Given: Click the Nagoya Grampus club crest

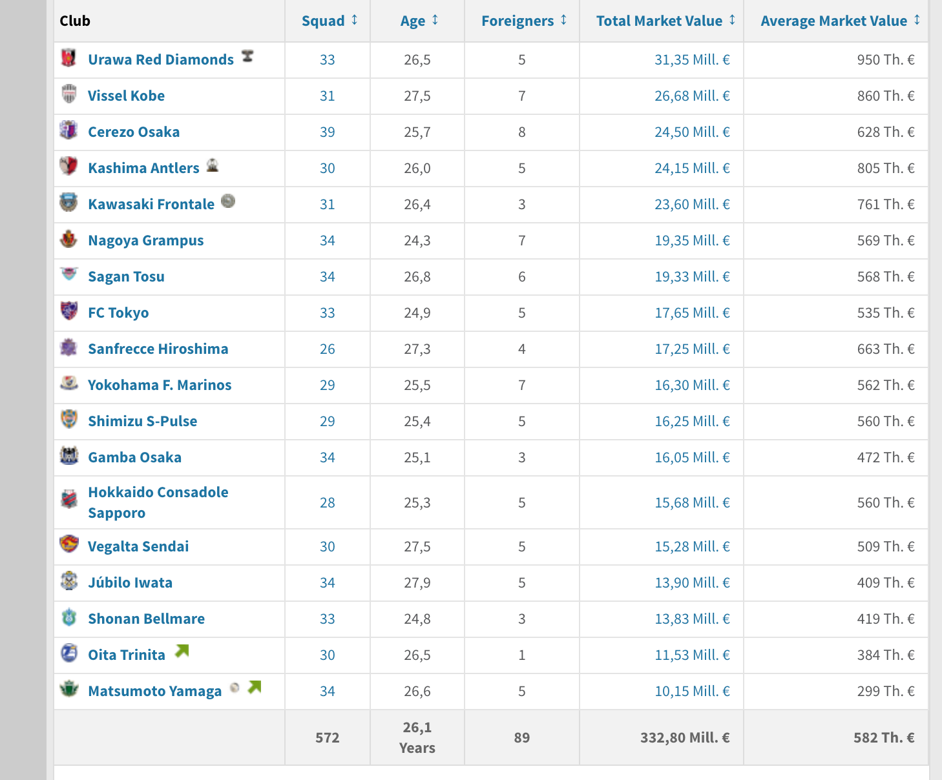Looking at the screenshot, I should pos(68,238).
